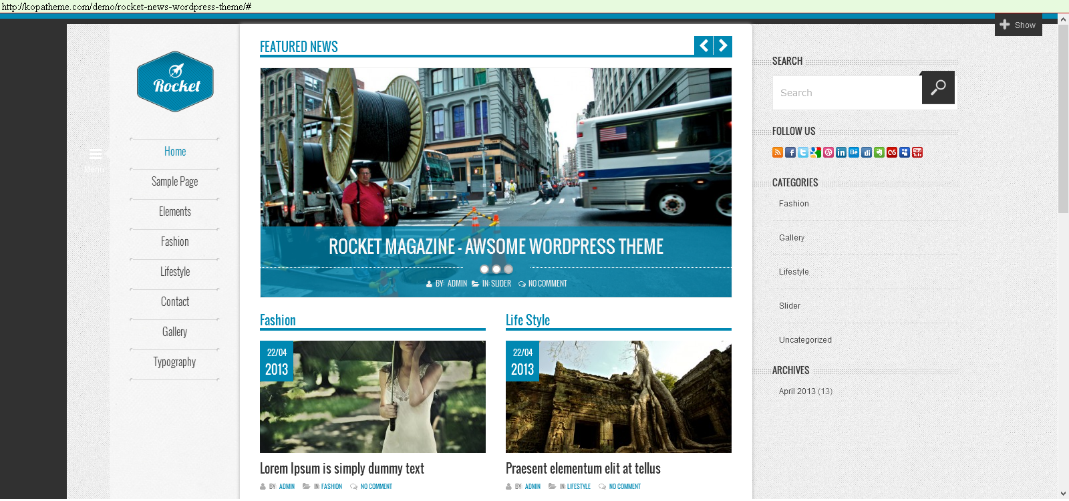Screen dimensions: 1069x501
Task: Click the Search text field
Action: click(847, 93)
